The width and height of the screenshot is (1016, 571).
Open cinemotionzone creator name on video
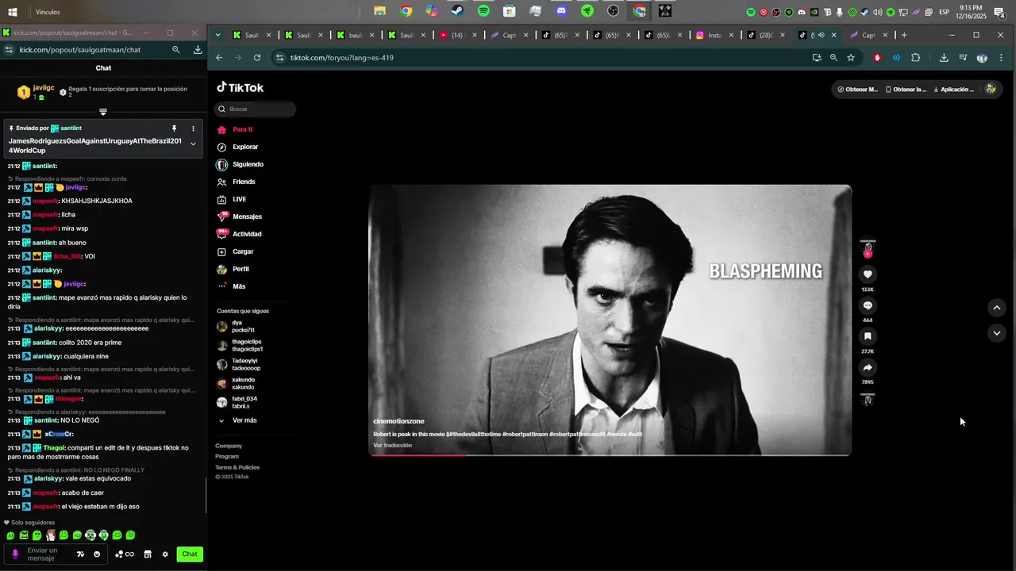pyautogui.click(x=398, y=421)
